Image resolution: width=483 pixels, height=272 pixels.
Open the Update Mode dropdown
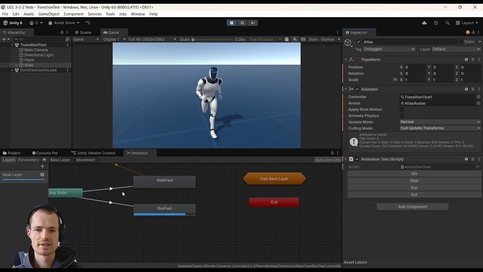439,121
